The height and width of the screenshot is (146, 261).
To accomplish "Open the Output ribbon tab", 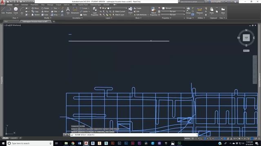I will point(58,4).
